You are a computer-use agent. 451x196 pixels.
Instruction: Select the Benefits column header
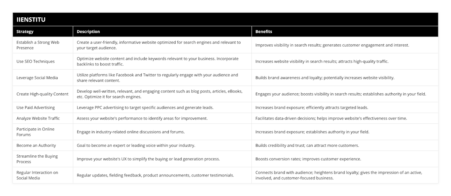pyautogui.click(x=264, y=32)
